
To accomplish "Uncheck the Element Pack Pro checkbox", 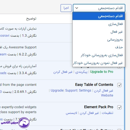I will tap(119, 107).
